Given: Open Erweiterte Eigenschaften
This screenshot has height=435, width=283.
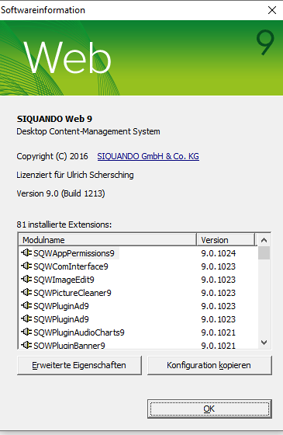Looking at the screenshot, I should 79,365.
